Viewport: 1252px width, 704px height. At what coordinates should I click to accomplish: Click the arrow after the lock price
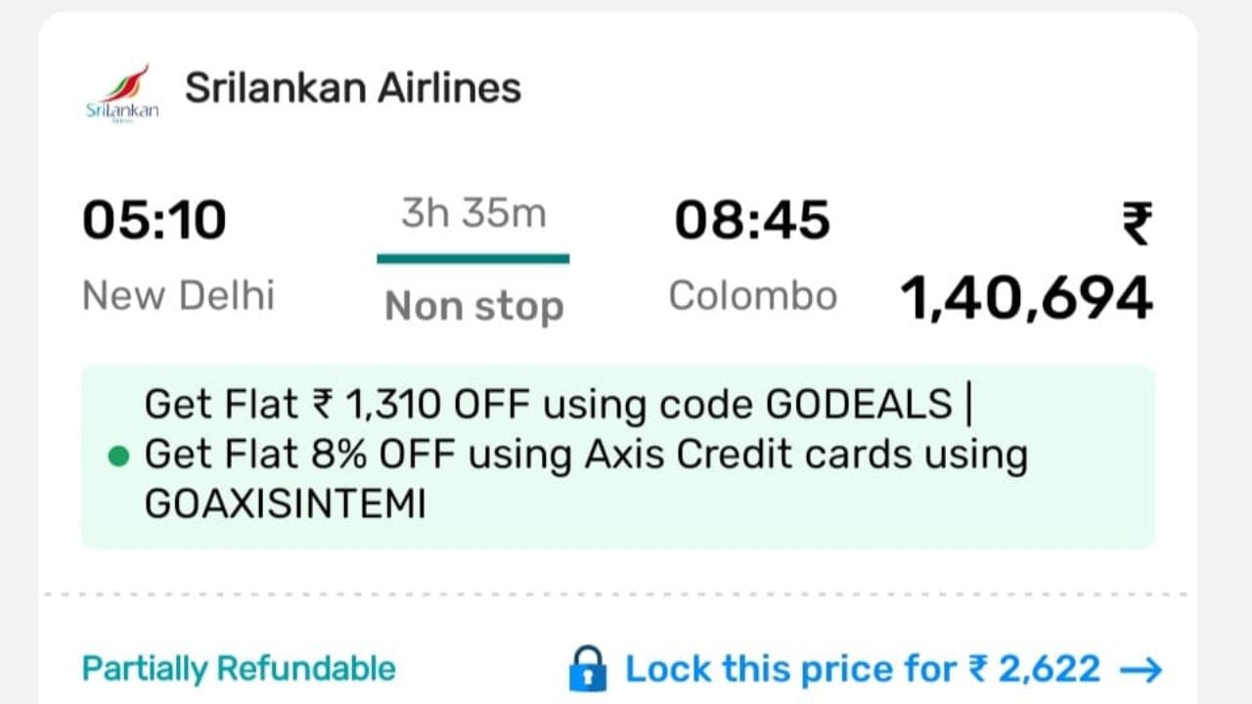[1140, 670]
